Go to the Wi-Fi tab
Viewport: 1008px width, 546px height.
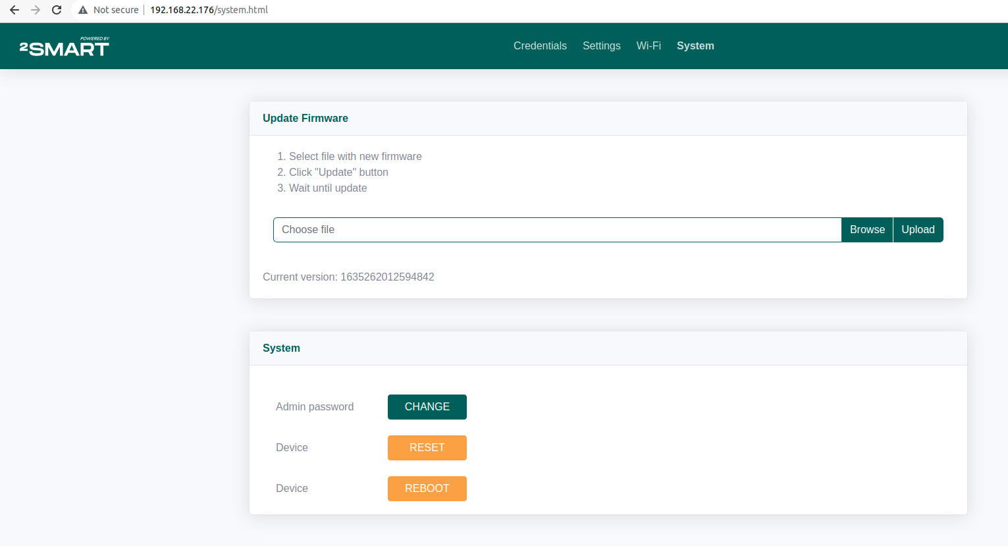649,46
